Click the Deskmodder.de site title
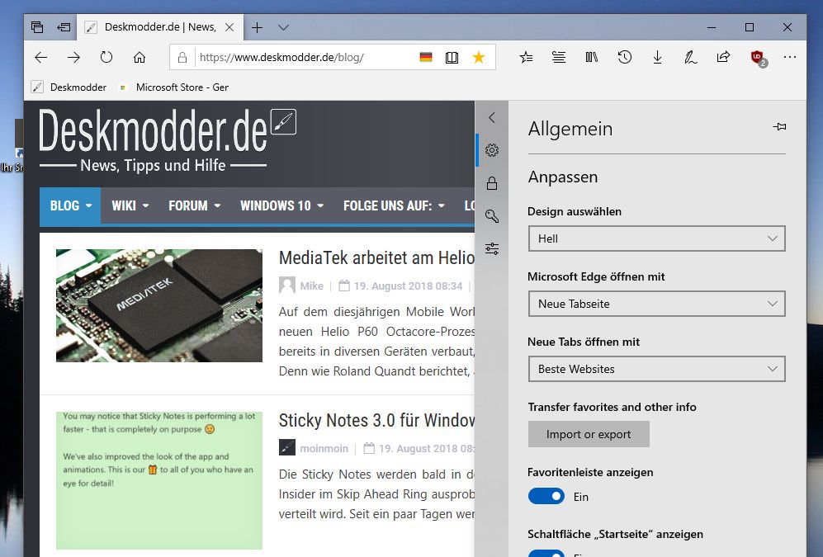This screenshot has width=823, height=557. pyautogui.click(x=153, y=131)
